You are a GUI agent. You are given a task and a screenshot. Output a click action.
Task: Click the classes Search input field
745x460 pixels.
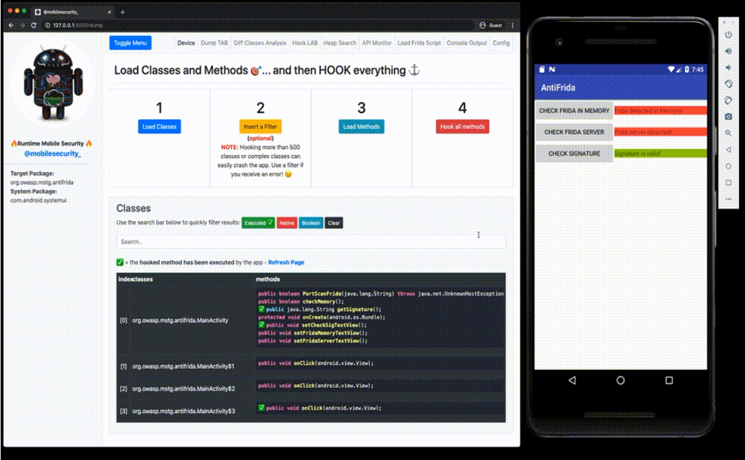click(x=311, y=242)
